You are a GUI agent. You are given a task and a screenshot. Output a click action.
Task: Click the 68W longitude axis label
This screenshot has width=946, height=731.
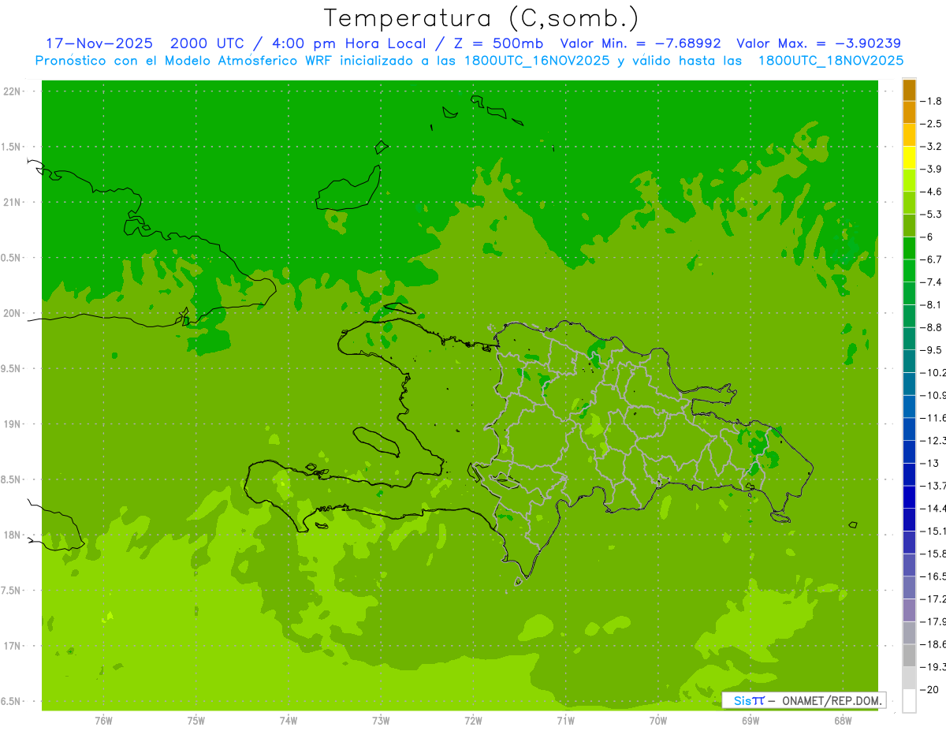[843, 720]
